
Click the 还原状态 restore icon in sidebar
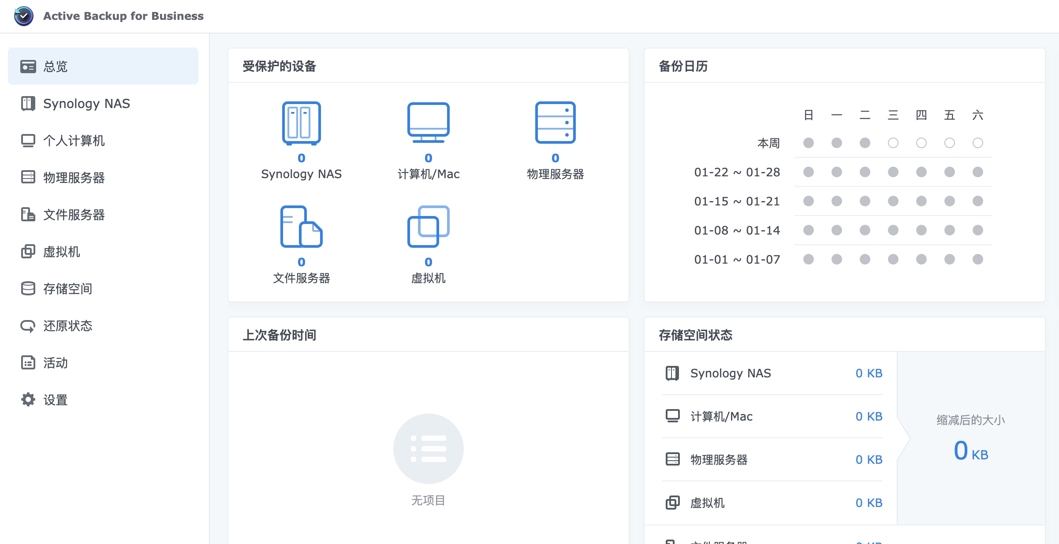click(x=28, y=325)
